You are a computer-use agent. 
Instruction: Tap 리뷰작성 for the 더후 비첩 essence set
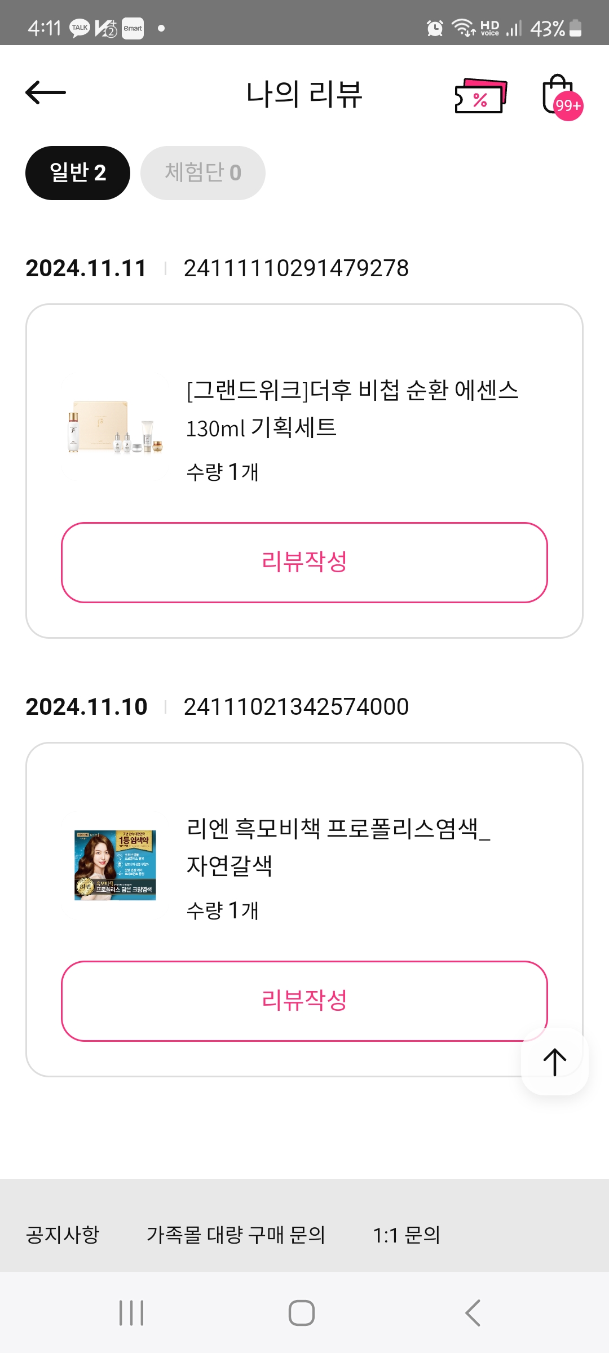pos(304,562)
